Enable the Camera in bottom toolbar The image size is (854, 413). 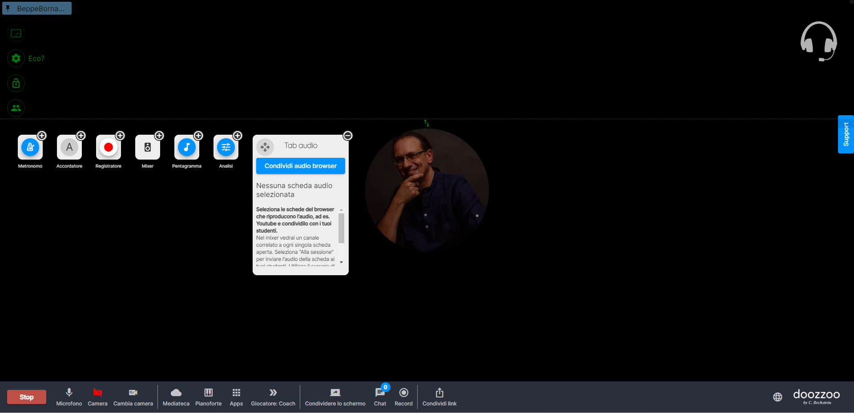pyautogui.click(x=97, y=393)
